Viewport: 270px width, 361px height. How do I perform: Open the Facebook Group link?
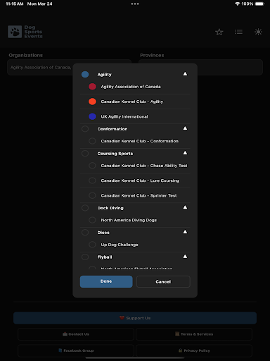pos(76,350)
